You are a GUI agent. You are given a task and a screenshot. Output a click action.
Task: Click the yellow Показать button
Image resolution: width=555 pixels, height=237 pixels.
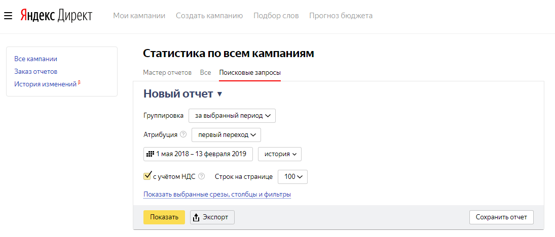pos(164,217)
